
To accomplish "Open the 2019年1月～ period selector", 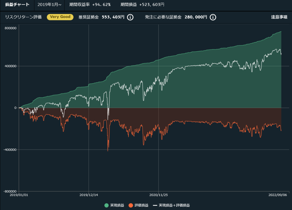I will 49,5.
